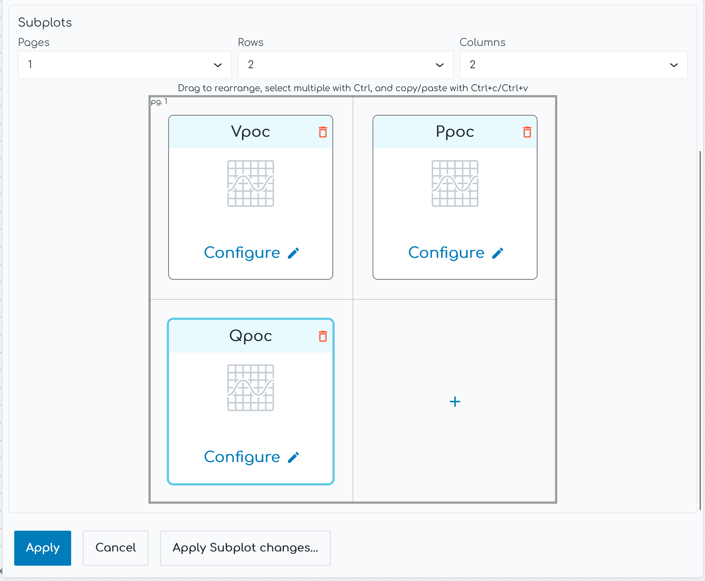Click the Qpoc subplot configure icon
Screen dimensions: 705x581
(293, 456)
